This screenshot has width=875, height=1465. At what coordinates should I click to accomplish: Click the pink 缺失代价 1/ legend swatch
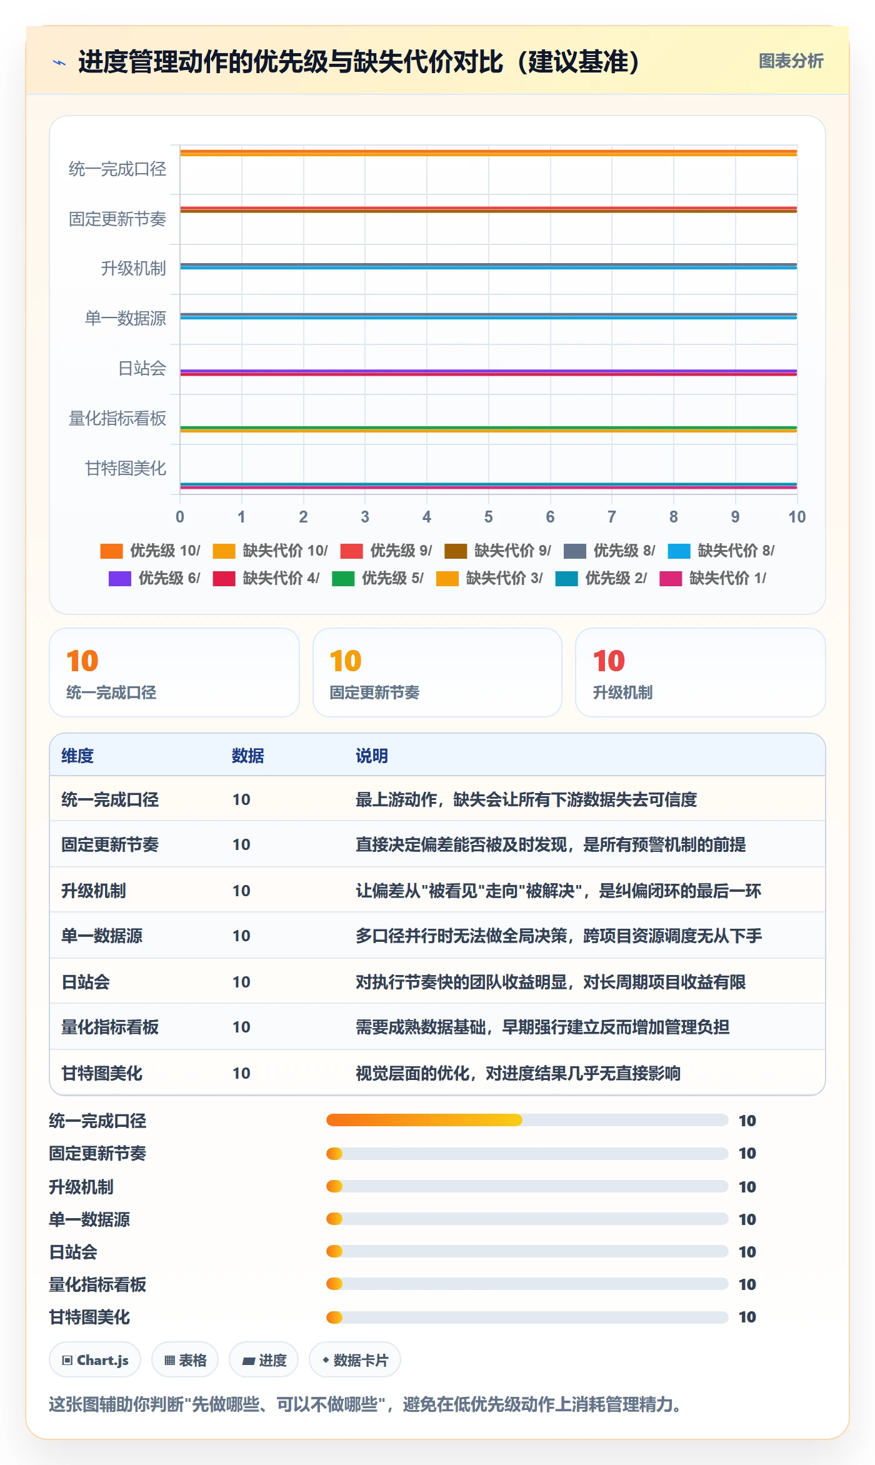coord(671,579)
